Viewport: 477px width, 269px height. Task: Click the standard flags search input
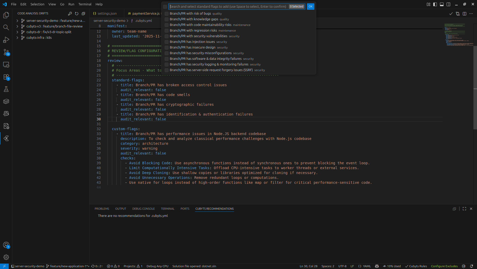[228, 7]
